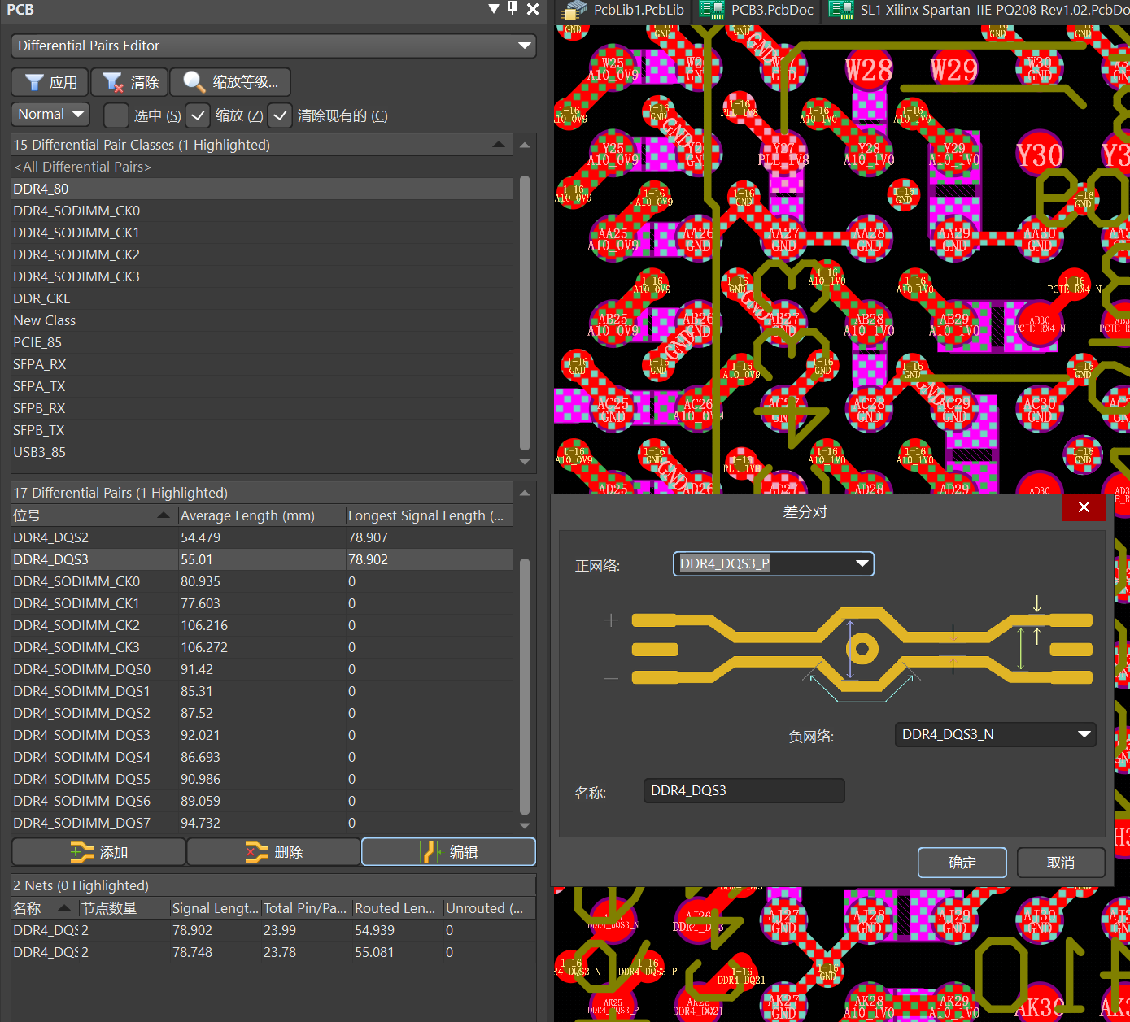
Task: Click the Edit differential pair icon
Action: (430, 852)
